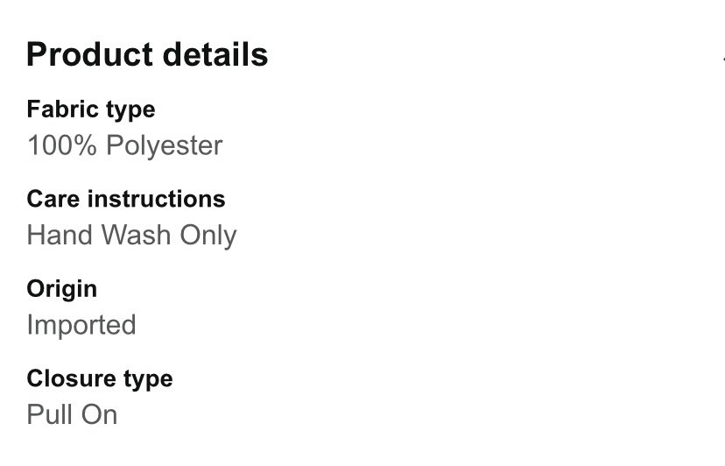The height and width of the screenshot is (466, 725).
Task: Click the word Product in the heading
Action: pyautogui.click(x=89, y=54)
